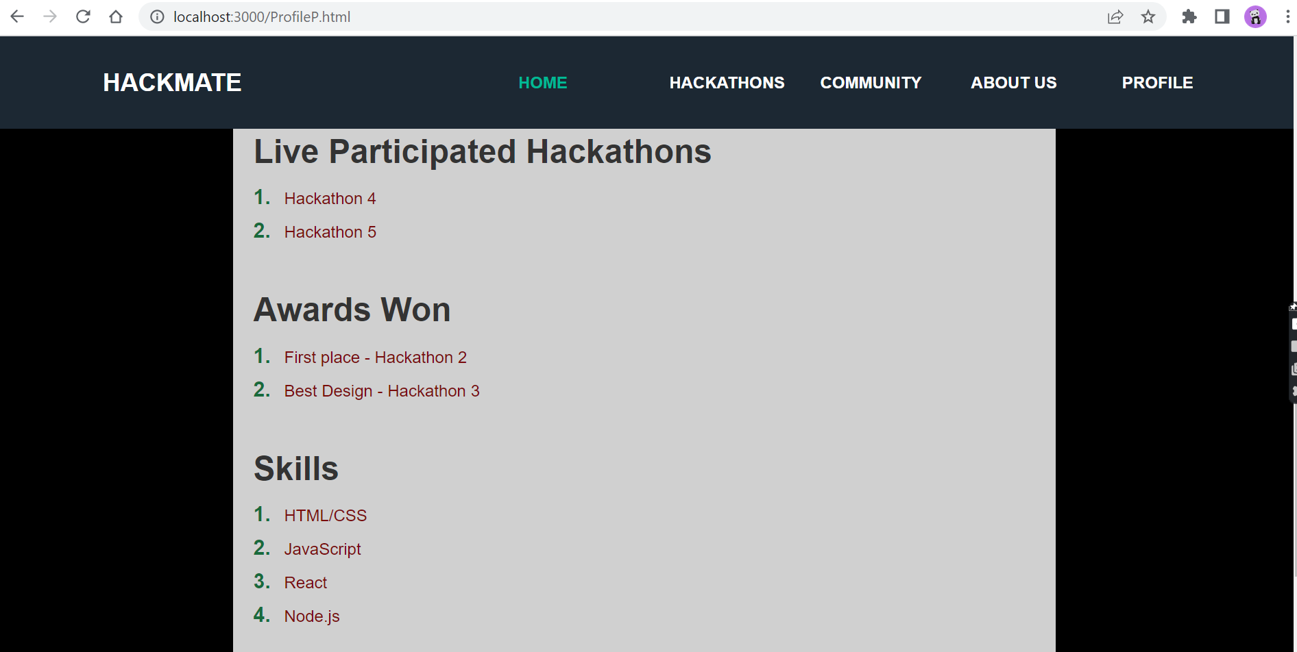Click the browser forward arrow

pyautogui.click(x=50, y=16)
